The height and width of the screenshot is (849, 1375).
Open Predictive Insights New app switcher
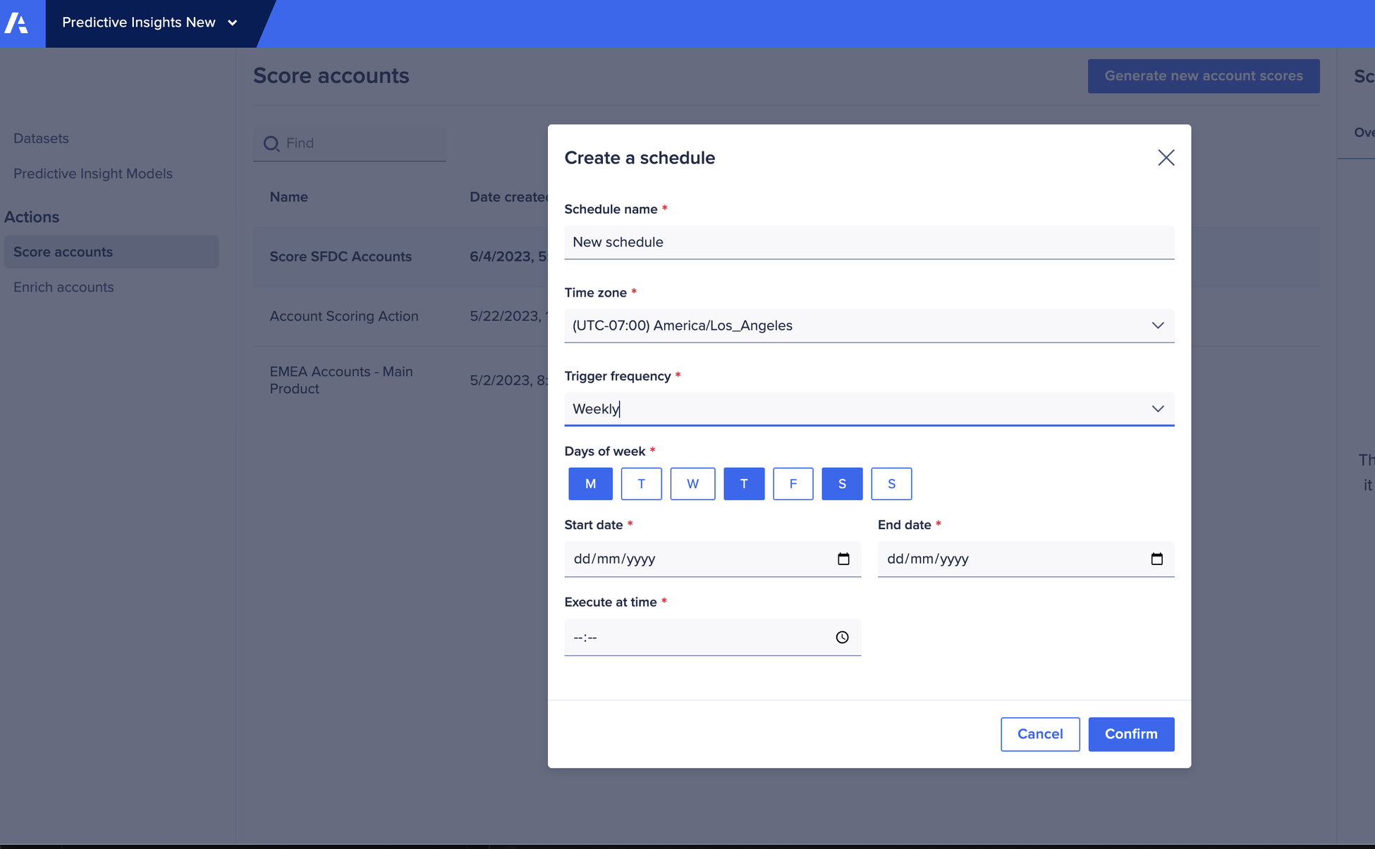149,23
